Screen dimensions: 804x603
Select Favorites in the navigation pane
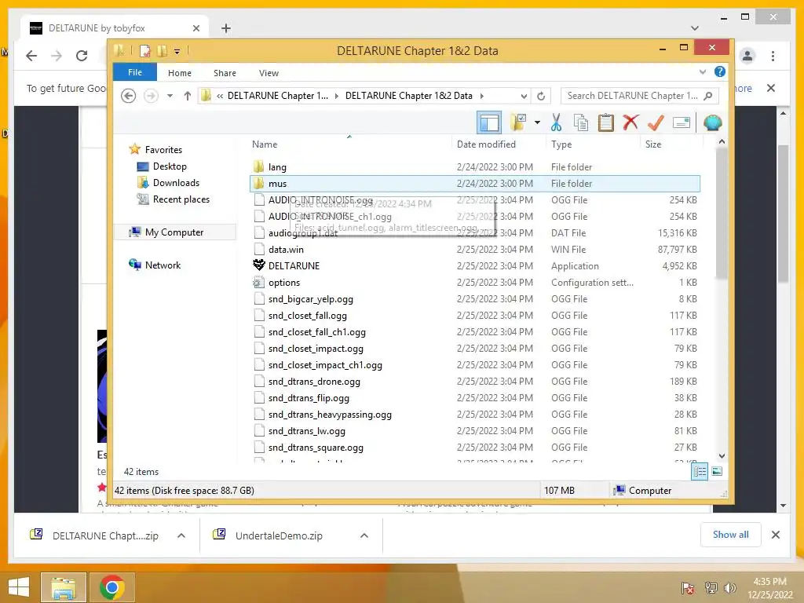tap(163, 150)
